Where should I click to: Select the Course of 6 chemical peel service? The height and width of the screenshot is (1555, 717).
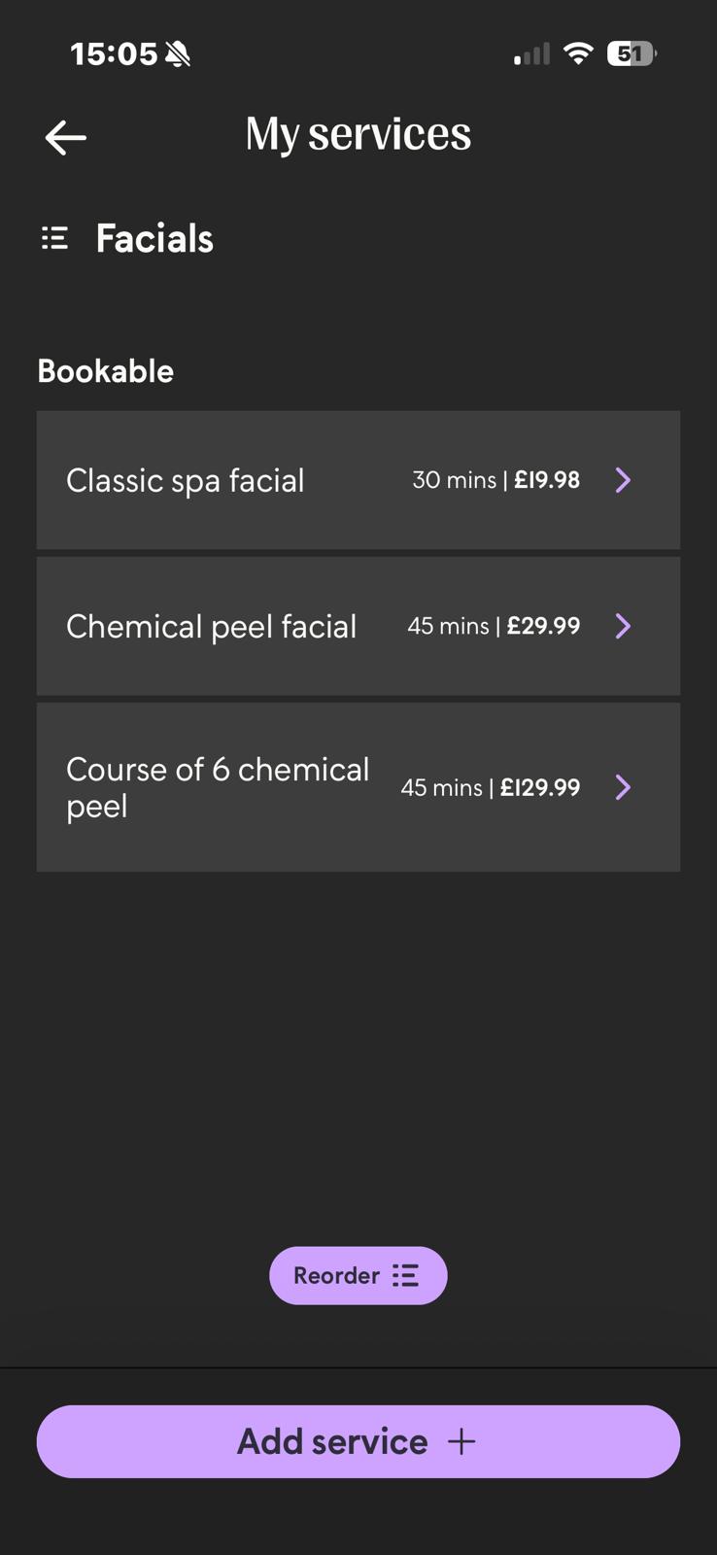(218, 787)
